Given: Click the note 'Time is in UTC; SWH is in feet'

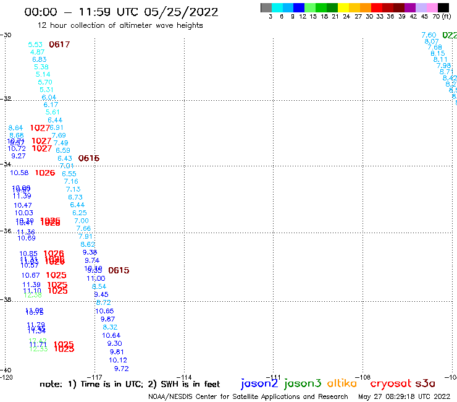Looking at the screenshot, I should (130, 384).
